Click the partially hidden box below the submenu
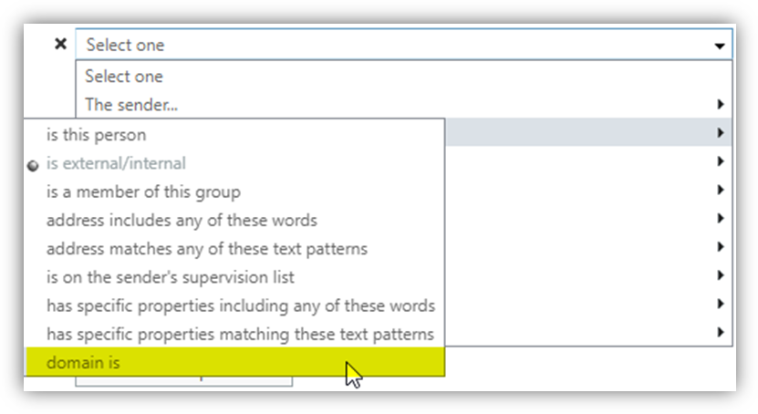 tap(182, 381)
